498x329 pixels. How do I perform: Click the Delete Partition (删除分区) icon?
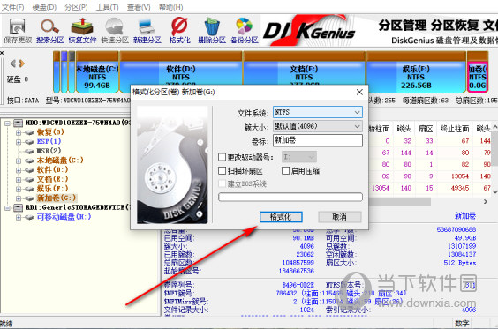(x=212, y=31)
